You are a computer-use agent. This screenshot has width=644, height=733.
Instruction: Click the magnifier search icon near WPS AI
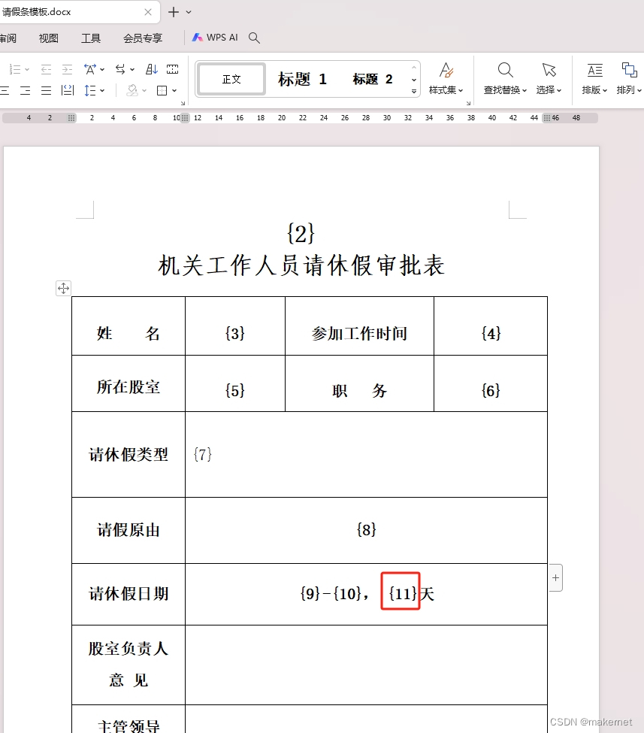click(254, 38)
